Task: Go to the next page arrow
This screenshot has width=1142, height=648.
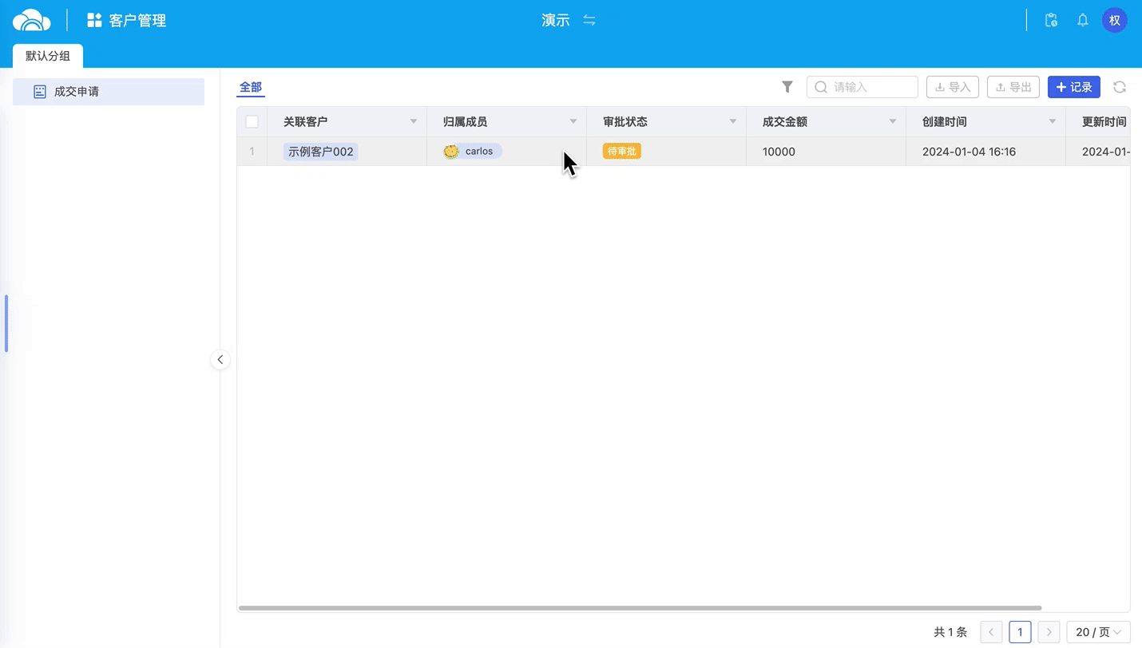Action: (x=1049, y=632)
